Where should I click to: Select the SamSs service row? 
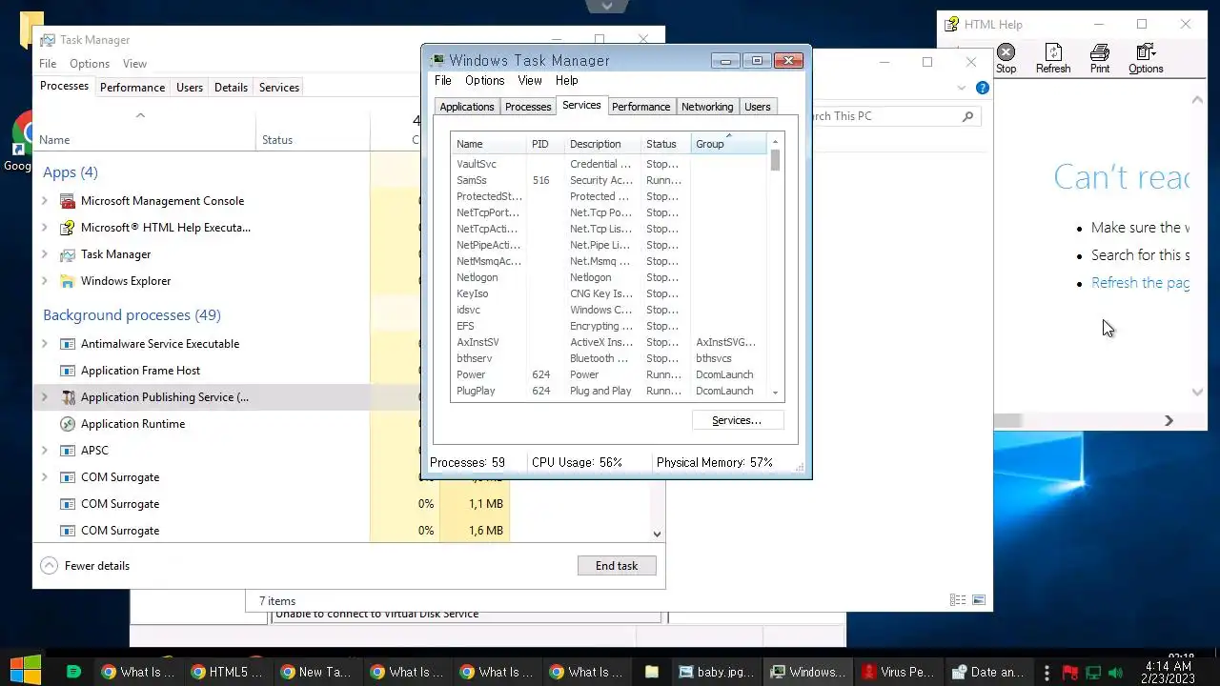609,180
